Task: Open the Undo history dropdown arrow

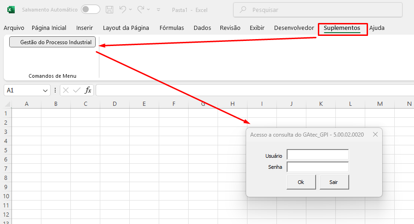Action: click(x=131, y=9)
